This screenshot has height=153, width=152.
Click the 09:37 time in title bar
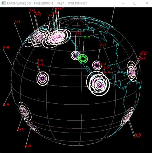tap(60, 3)
